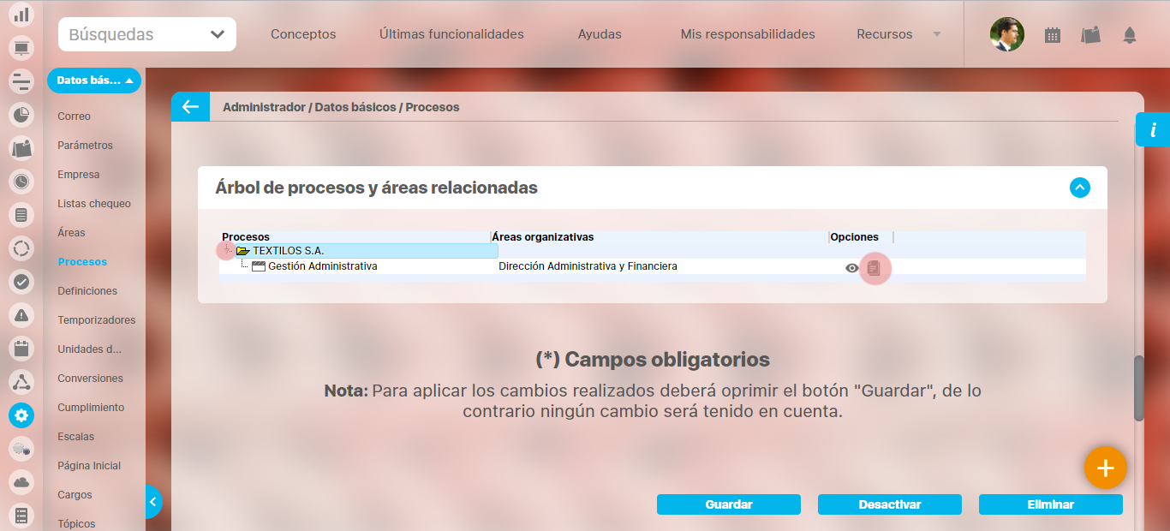The height and width of the screenshot is (531, 1170).
Task: Select Procesos in side menu
Action: click(82, 262)
